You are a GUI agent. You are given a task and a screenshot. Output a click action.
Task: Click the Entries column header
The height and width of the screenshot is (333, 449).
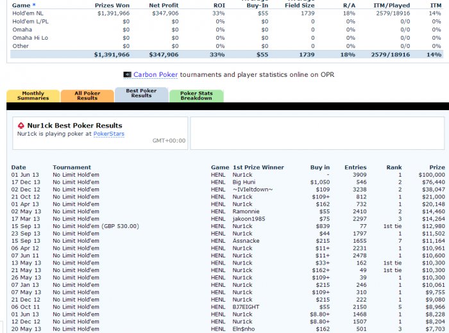355,167
